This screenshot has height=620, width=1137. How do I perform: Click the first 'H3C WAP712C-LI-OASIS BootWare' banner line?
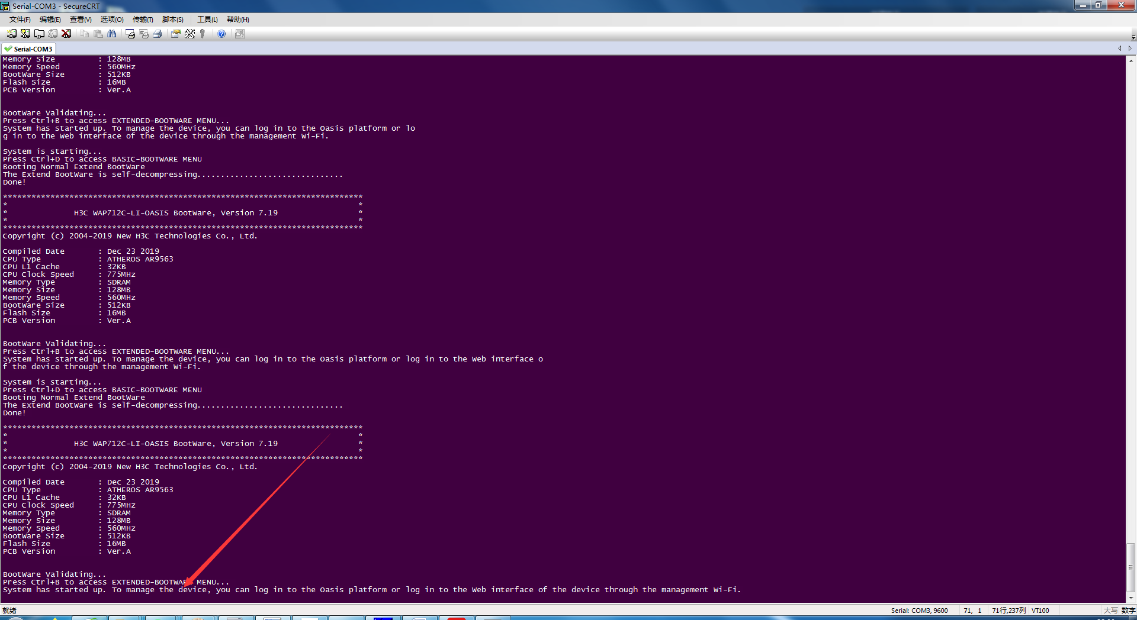pyautogui.click(x=176, y=213)
